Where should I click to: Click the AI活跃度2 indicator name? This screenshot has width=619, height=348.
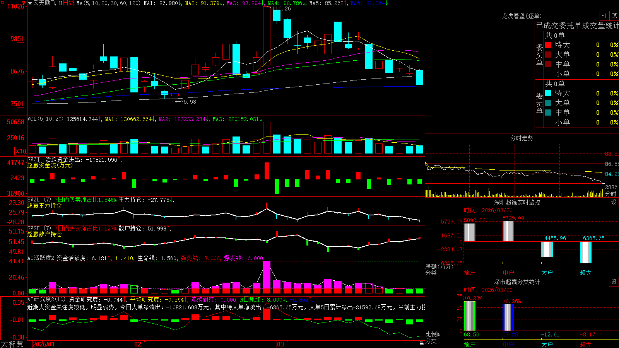(x=41, y=258)
